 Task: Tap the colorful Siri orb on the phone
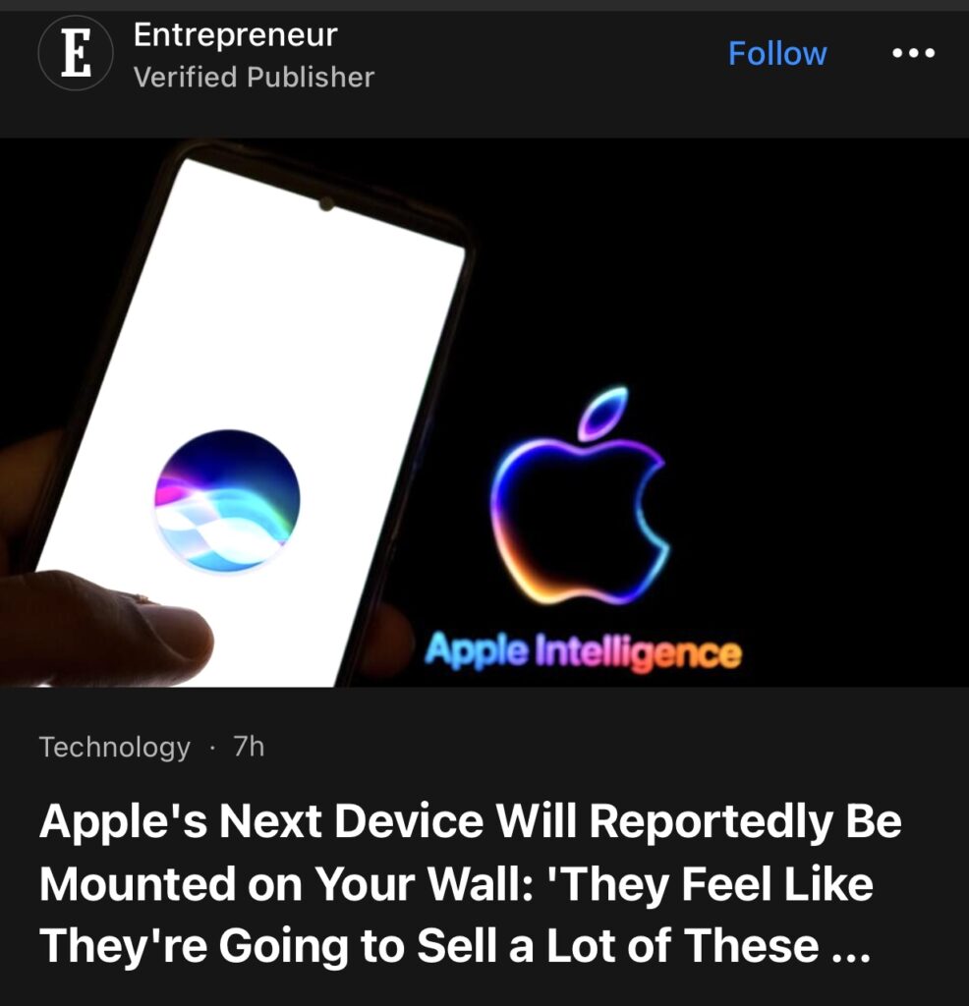pyautogui.click(x=227, y=500)
